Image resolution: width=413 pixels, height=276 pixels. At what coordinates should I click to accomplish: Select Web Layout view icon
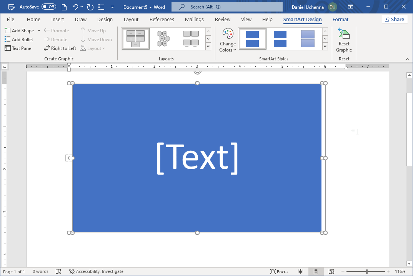[x=331, y=271]
